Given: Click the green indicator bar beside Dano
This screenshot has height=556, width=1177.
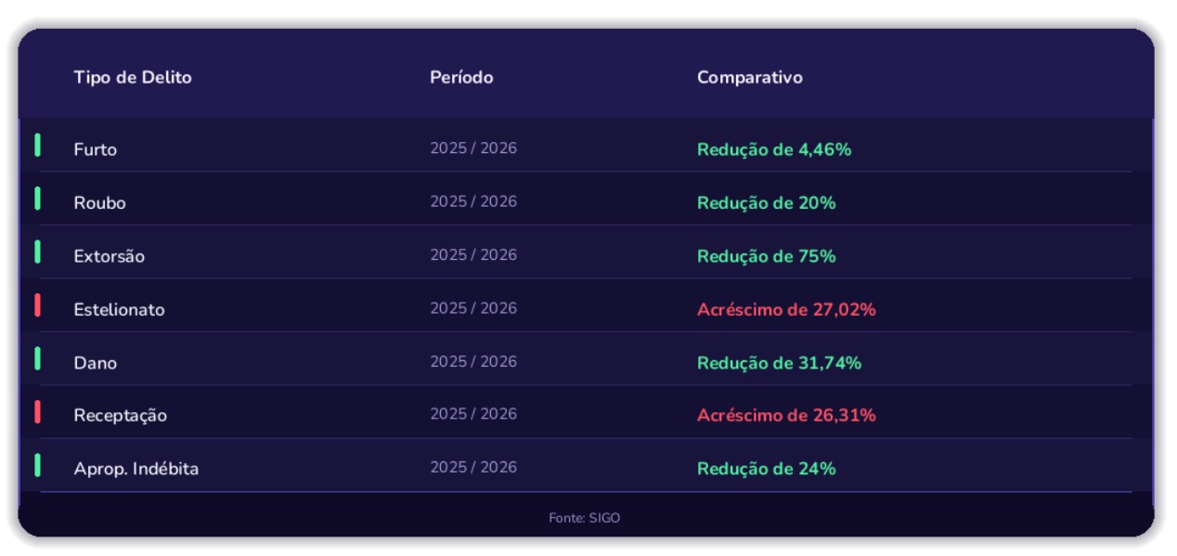Looking at the screenshot, I should click(x=37, y=358).
